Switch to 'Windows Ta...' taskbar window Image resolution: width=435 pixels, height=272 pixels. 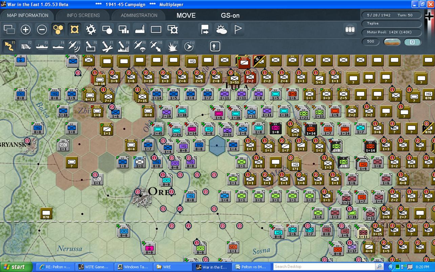tap(133, 267)
